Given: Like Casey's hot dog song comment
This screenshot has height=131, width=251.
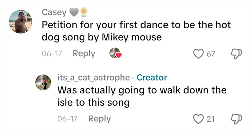Looking at the screenshot, I should tap(198, 54).
